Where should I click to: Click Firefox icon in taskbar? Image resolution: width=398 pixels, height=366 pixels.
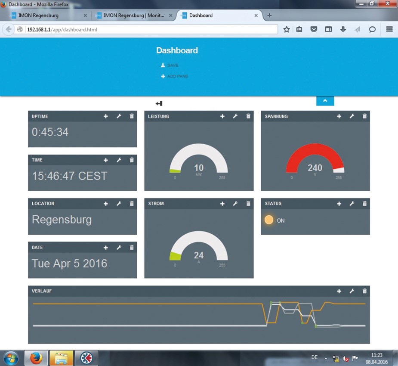click(x=36, y=358)
